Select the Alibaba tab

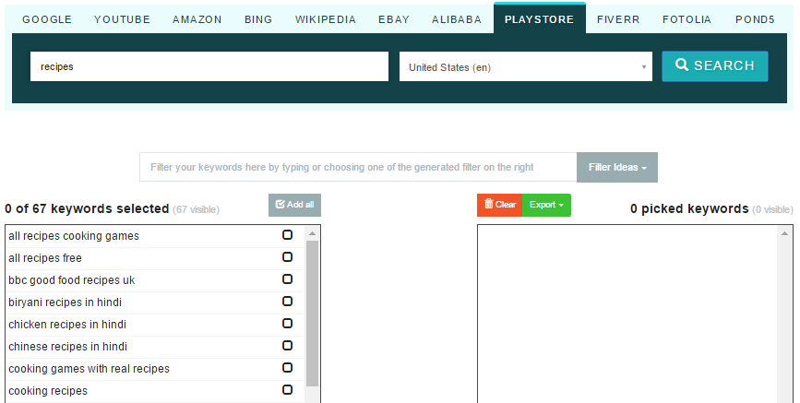(x=457, y=19)
